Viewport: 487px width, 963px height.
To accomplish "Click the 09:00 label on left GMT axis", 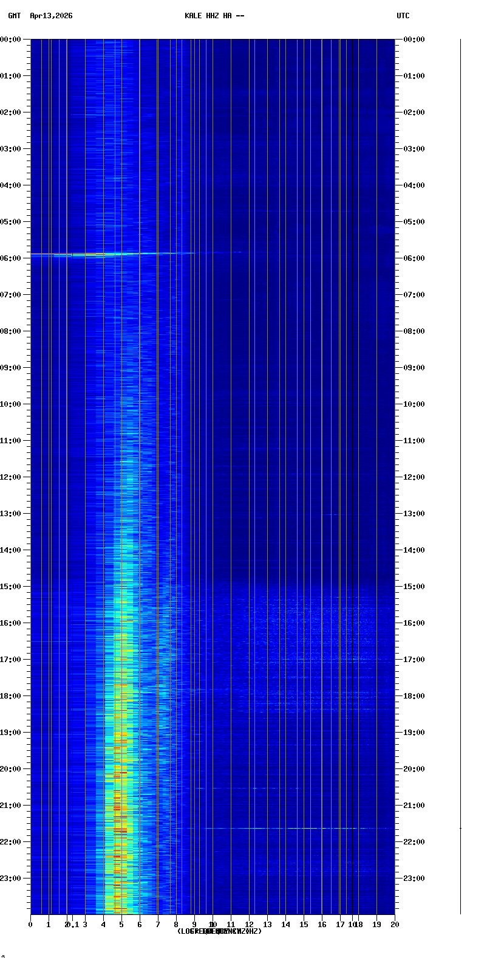I will (11, 368).
